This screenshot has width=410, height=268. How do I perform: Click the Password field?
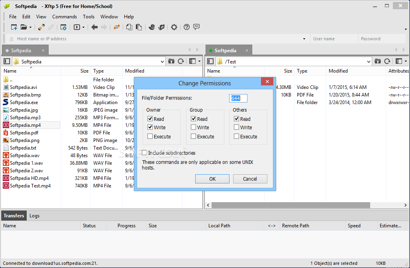pos(381,39)
